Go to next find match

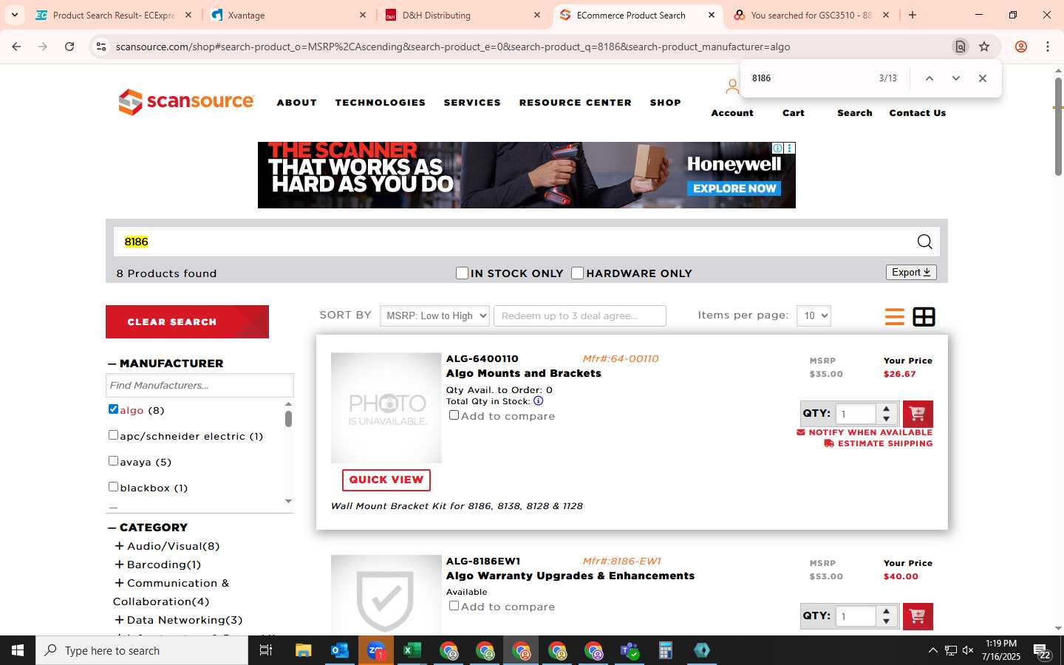coord(956,78)
